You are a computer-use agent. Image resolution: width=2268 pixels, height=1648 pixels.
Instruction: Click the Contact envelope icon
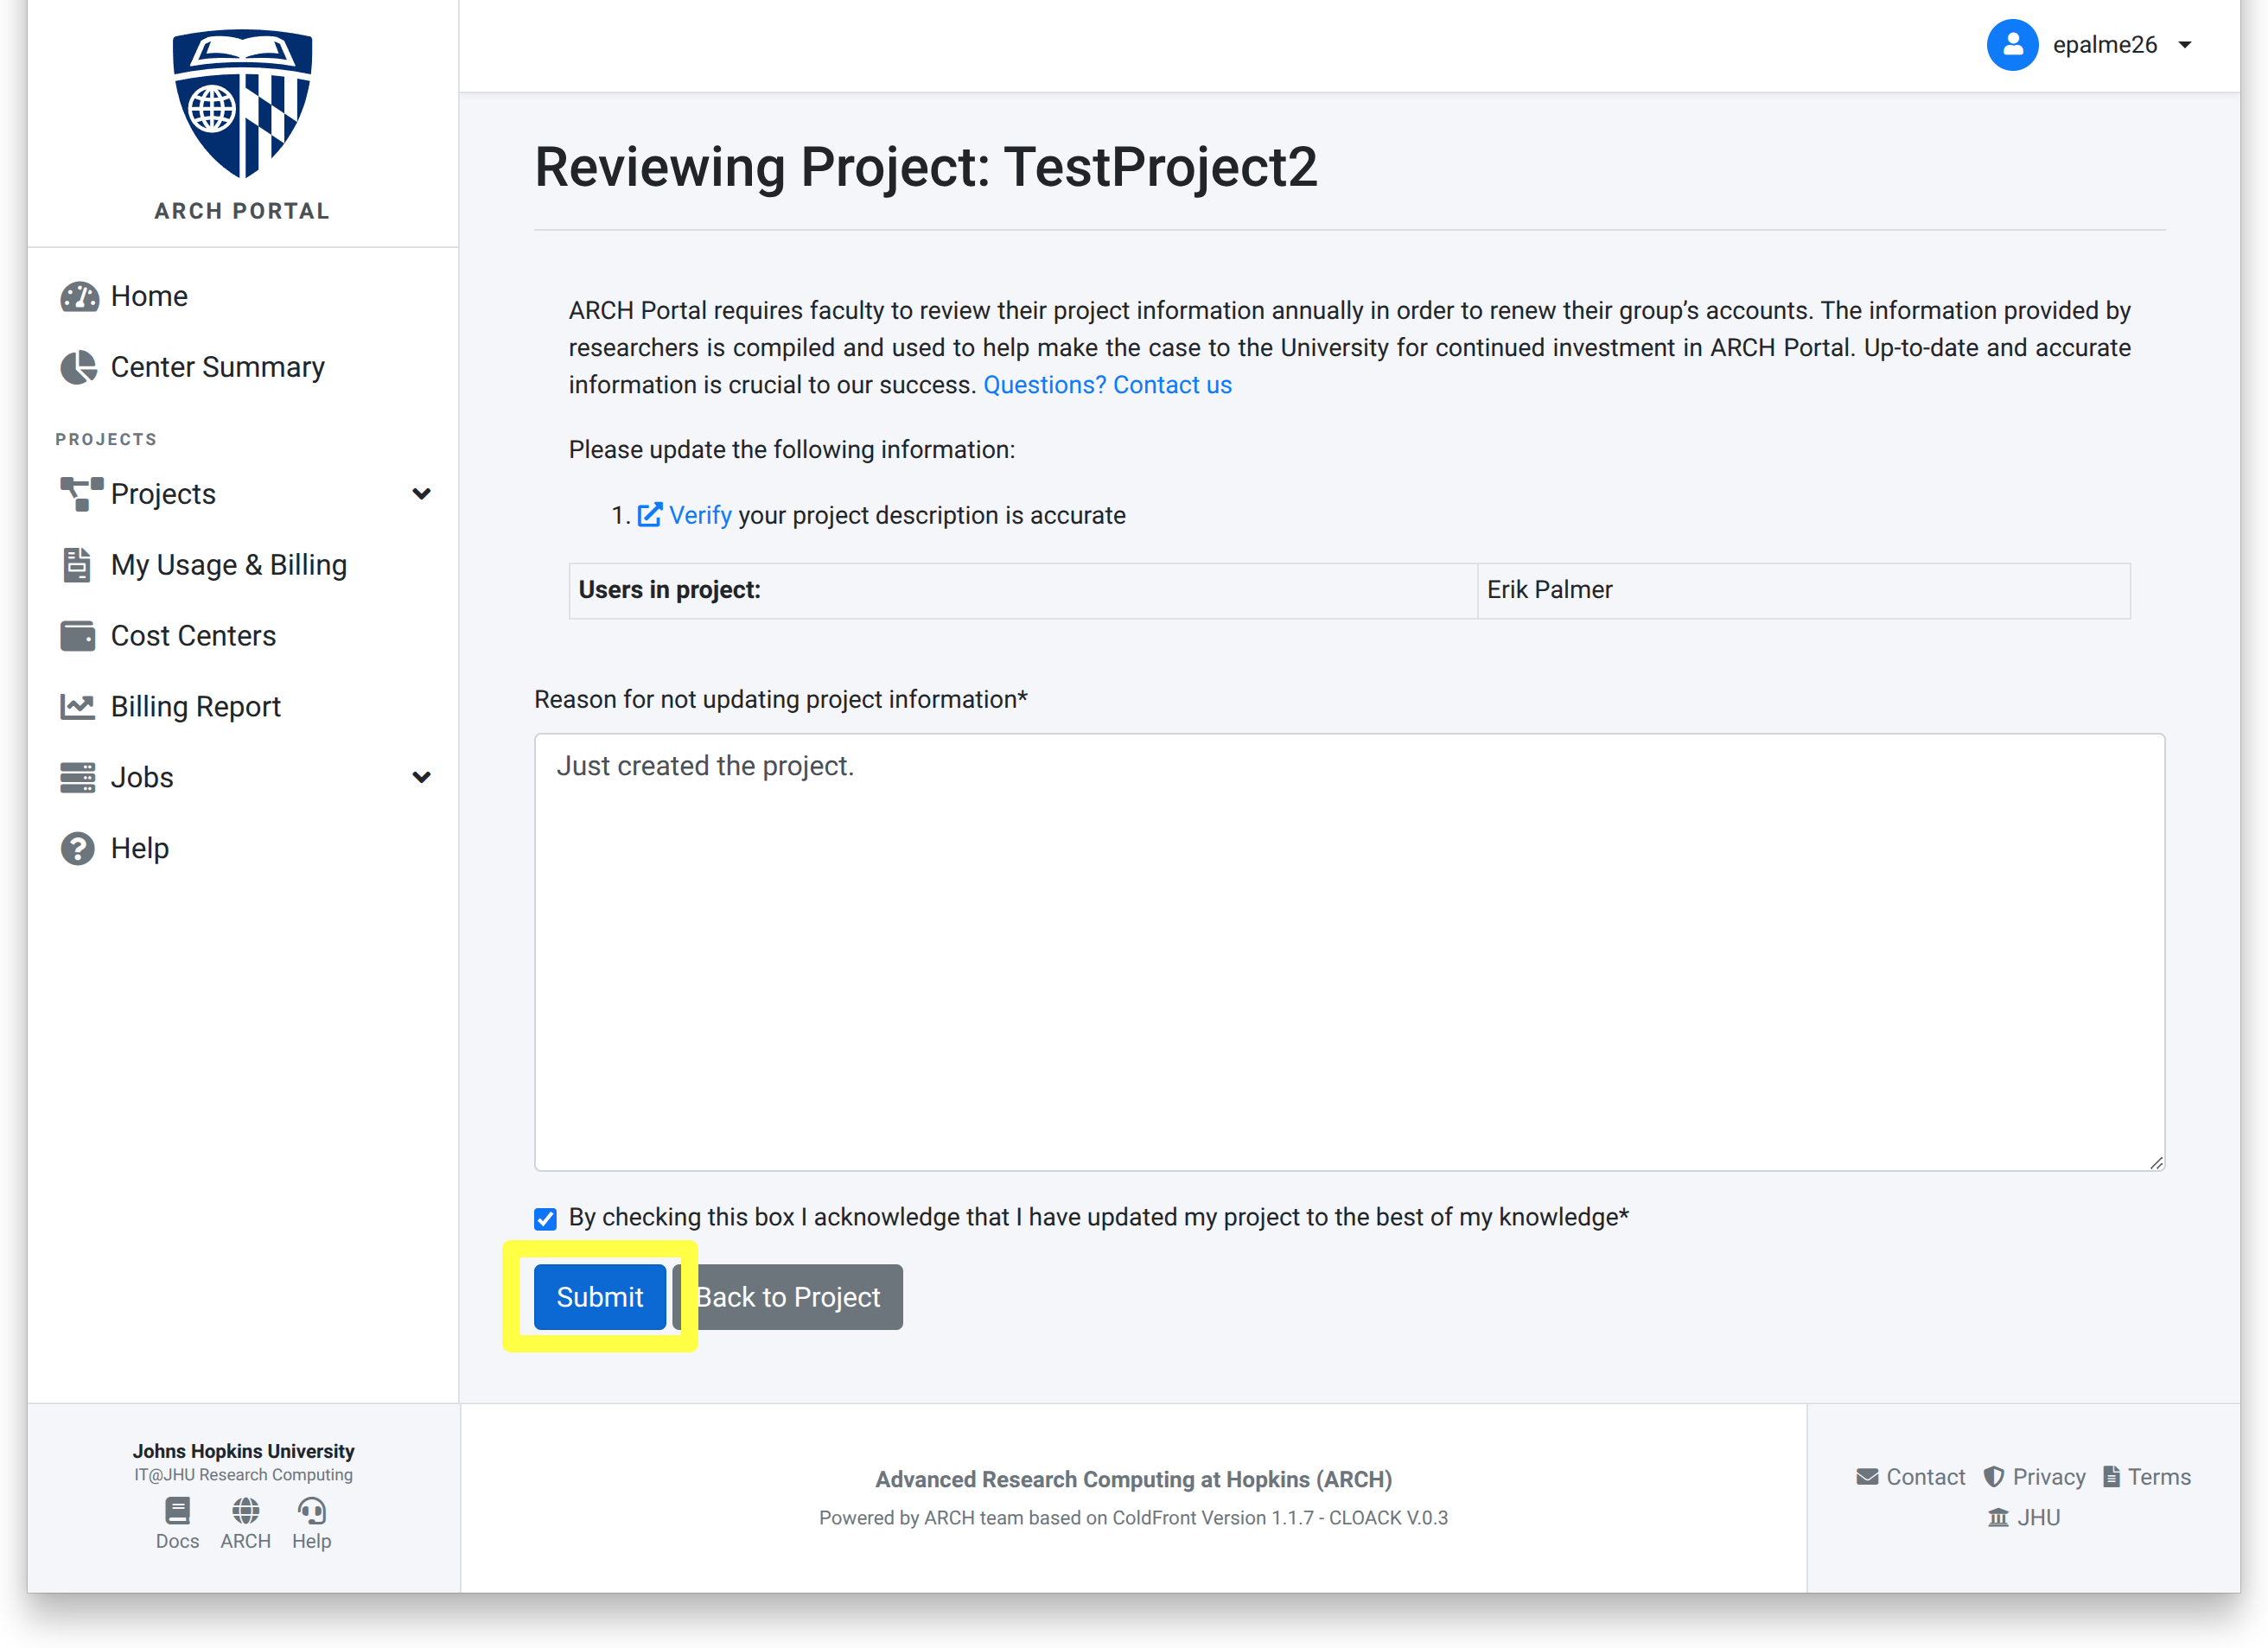1867,1477
